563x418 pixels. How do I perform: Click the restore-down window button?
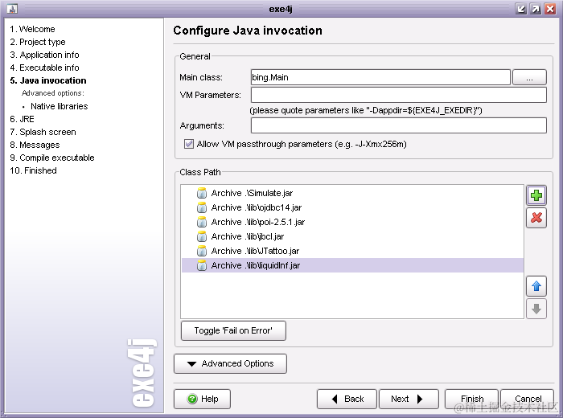tap(520, 9)
